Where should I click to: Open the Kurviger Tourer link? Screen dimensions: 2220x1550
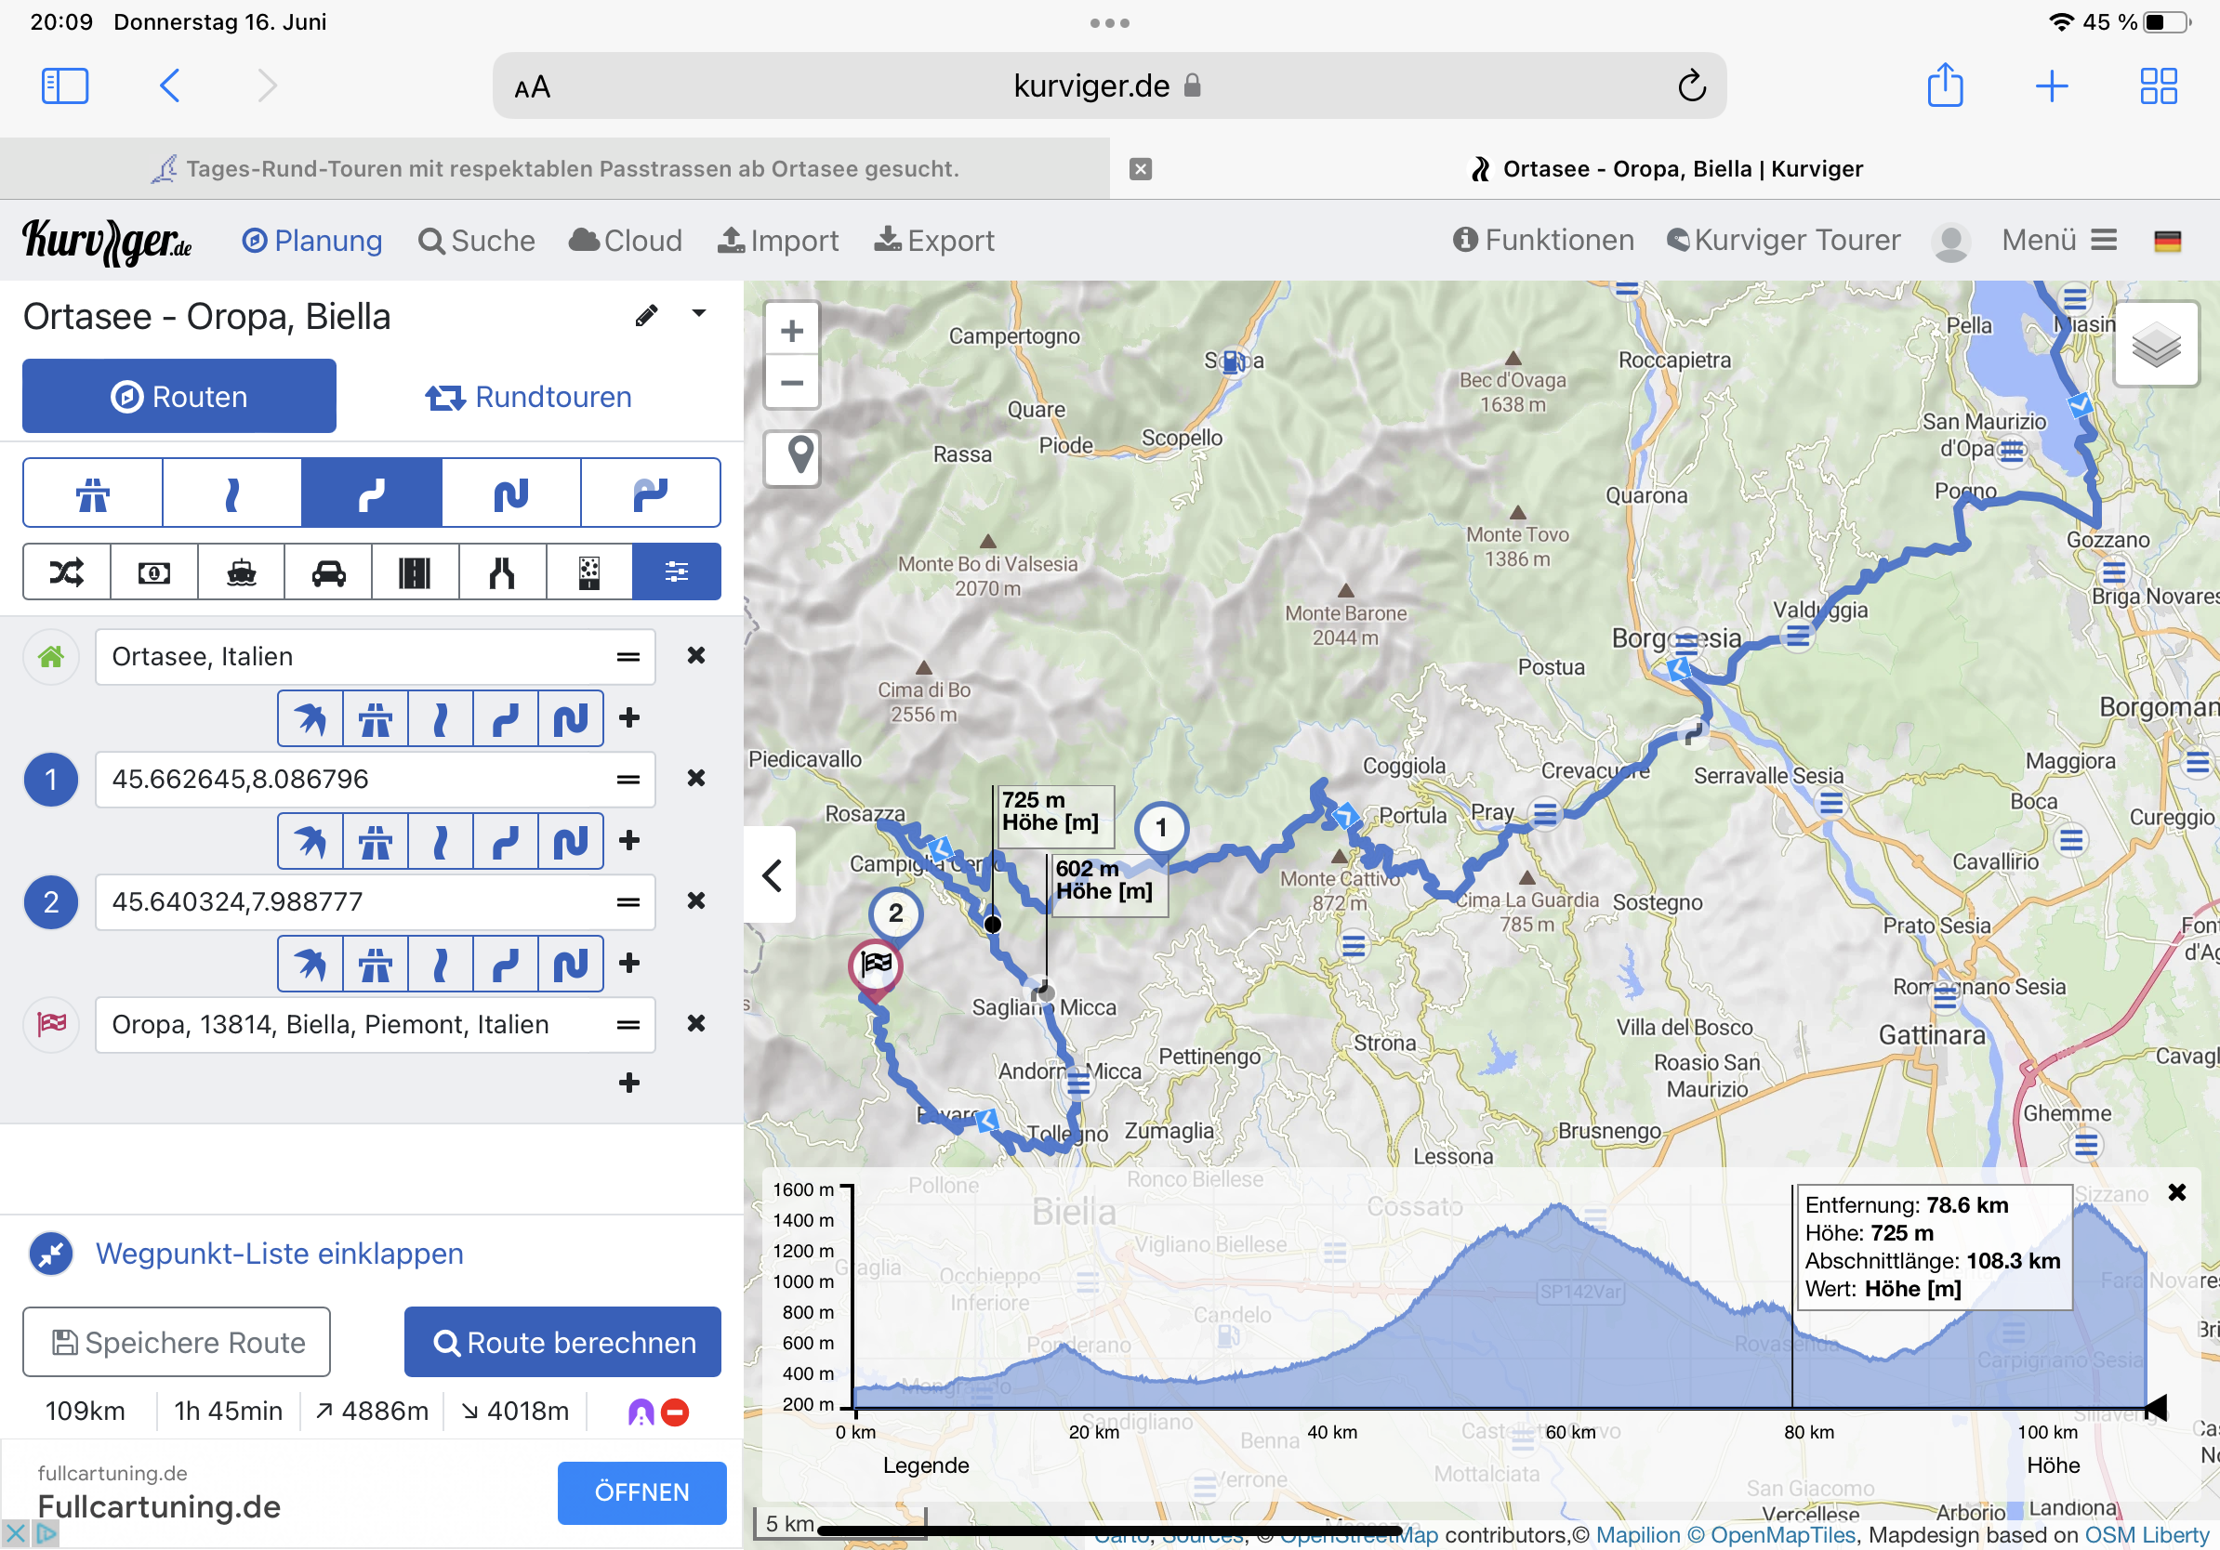click(1784, 240)
